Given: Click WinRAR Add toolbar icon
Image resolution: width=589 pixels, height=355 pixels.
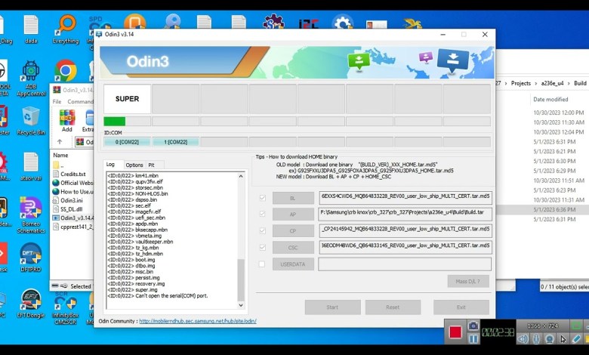Looking at the screenshot, I should [67, 121].
